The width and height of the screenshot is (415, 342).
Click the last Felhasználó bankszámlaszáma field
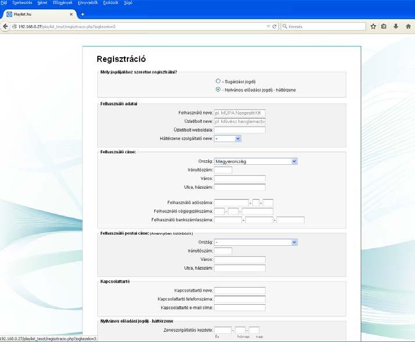click(x=290, y=220)
